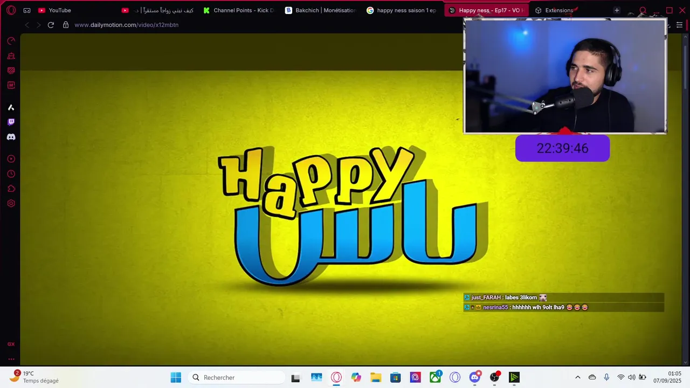
Task: Switch to the Extensions tab
Action: pos(559,10)
